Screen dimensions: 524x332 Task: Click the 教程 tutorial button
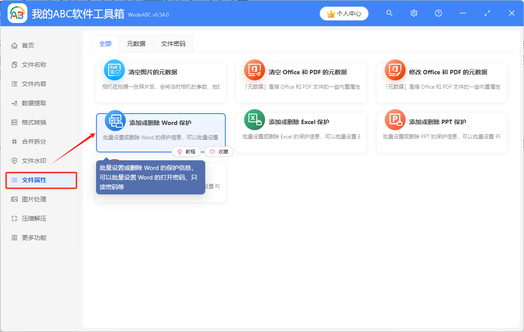coord(186,152)
